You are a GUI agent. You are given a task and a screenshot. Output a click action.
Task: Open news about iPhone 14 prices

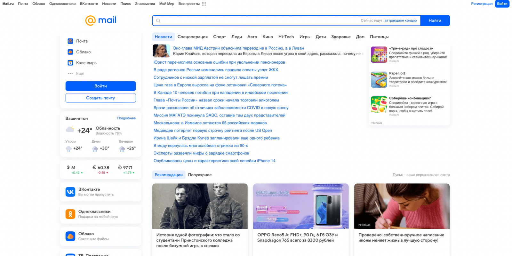click(214, 161)
